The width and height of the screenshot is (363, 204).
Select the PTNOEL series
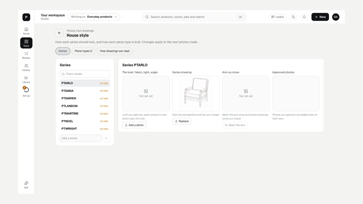tap(85, 121)
